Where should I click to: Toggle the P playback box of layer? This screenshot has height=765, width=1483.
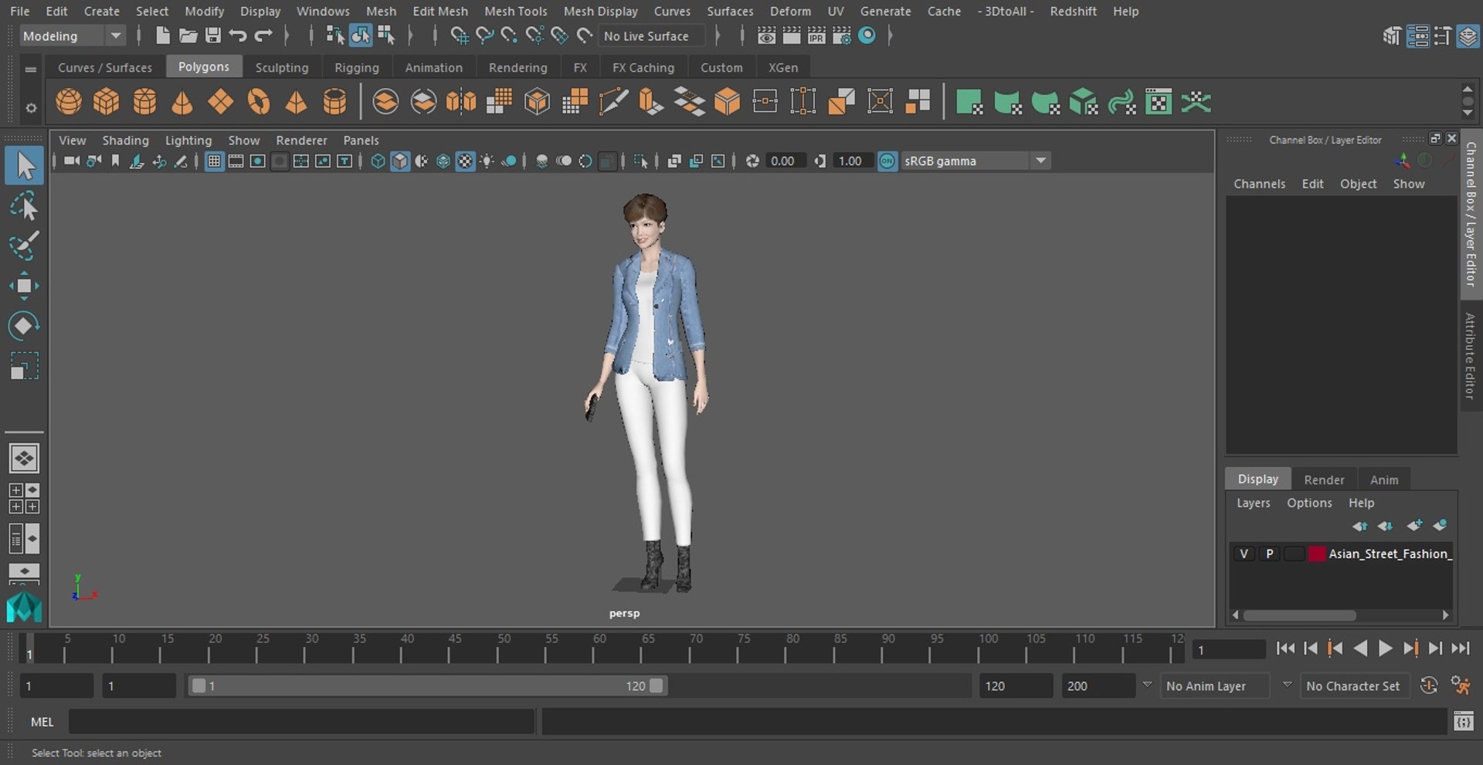tap(1269, 553)
